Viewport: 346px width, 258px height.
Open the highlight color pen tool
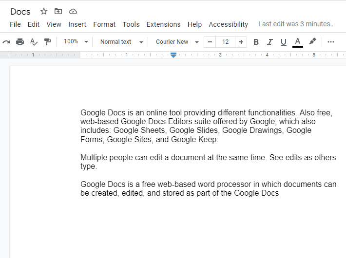pyautogui.click(x=312, y=41)
